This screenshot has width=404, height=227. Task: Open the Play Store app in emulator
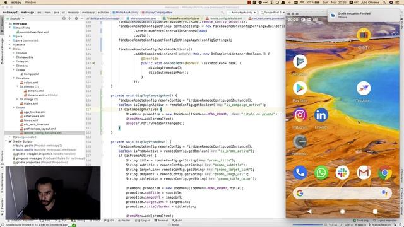(300, 88)
